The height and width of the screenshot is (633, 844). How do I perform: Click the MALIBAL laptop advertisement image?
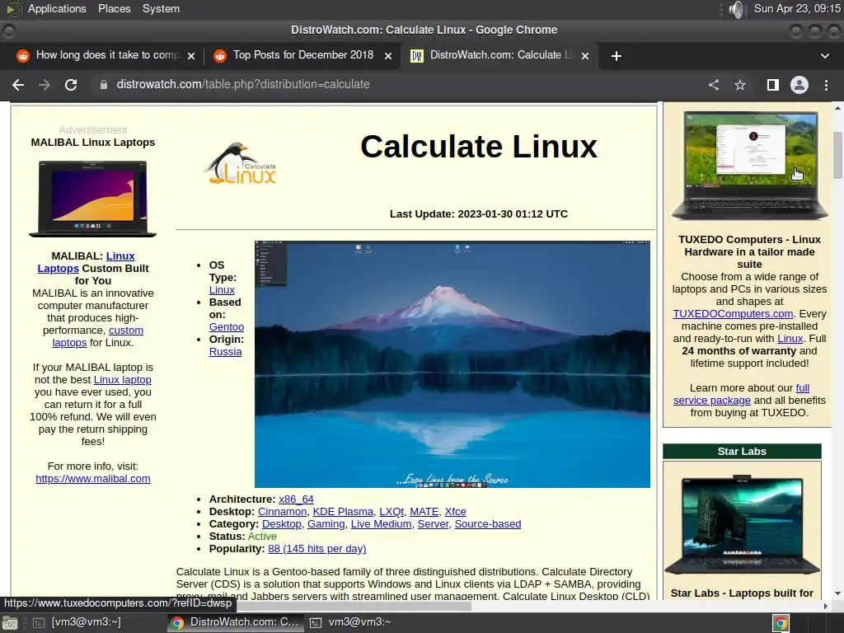click(x=92, y=199)
